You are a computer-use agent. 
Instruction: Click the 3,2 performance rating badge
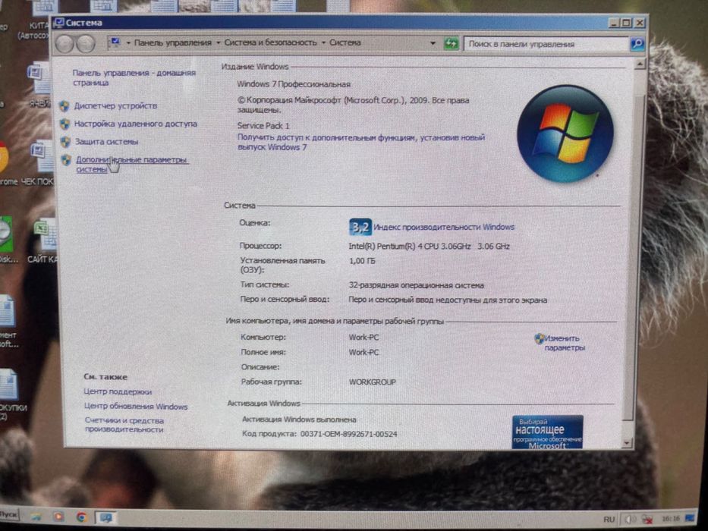point(360,227)
